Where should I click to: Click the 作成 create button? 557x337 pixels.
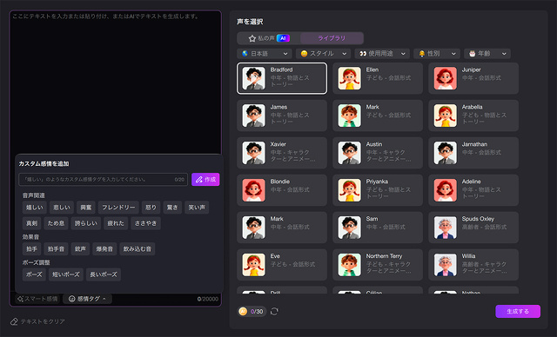[x=205, y=180]
